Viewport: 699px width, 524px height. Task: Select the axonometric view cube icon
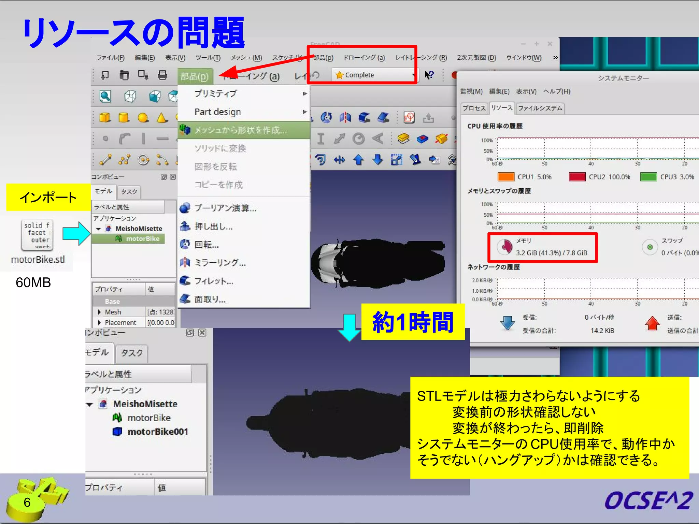coord(130,97)
